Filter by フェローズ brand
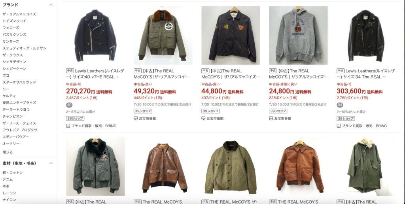Screen dimensions: 405x204 point(11,28)
